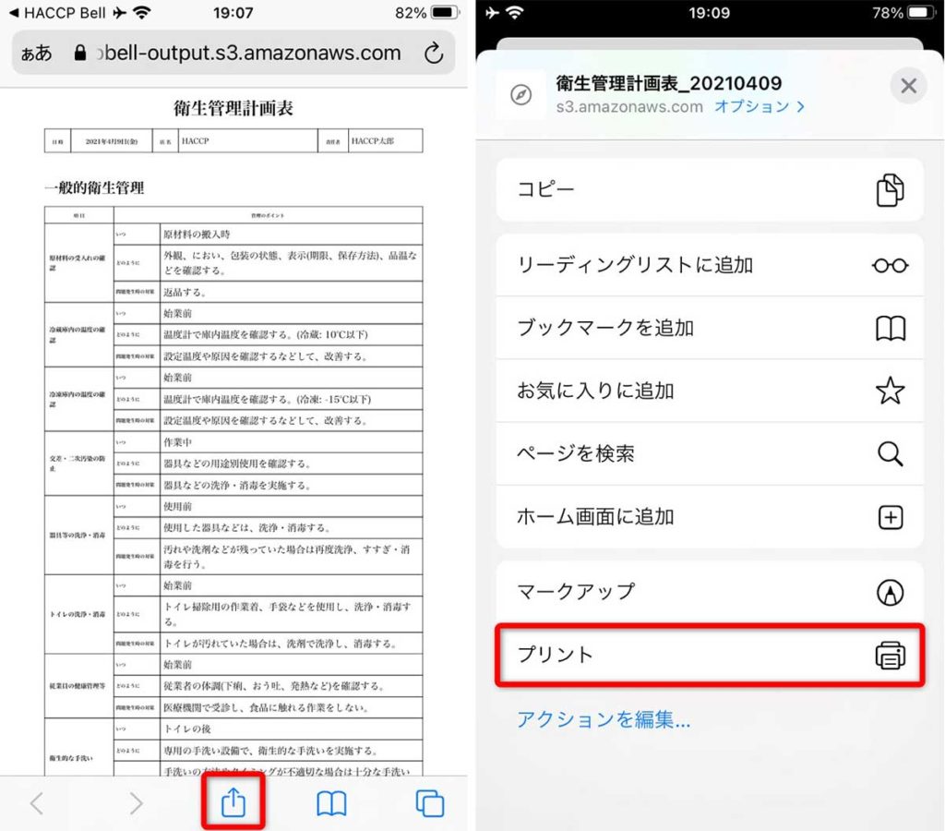Select ブックマークを追加 option
945x831 pixels.
pos(709,328)
